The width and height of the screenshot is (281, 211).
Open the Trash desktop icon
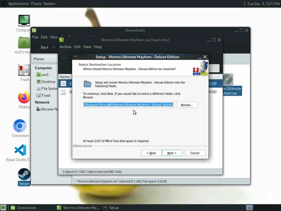pyautogui.click(x=24, y=70)
